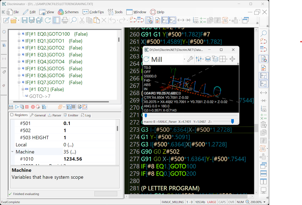Expand the IF[#1 EQ0.]GOTO100 tree node
Viewport: 302px width, 205px height.
(19, 34)
